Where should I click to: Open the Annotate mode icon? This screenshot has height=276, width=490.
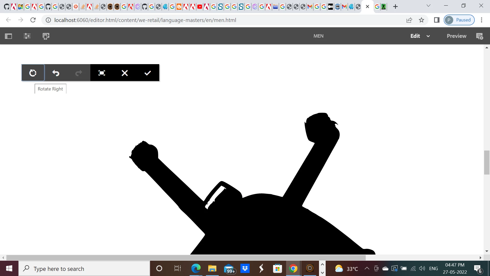(x=480, y=36)
